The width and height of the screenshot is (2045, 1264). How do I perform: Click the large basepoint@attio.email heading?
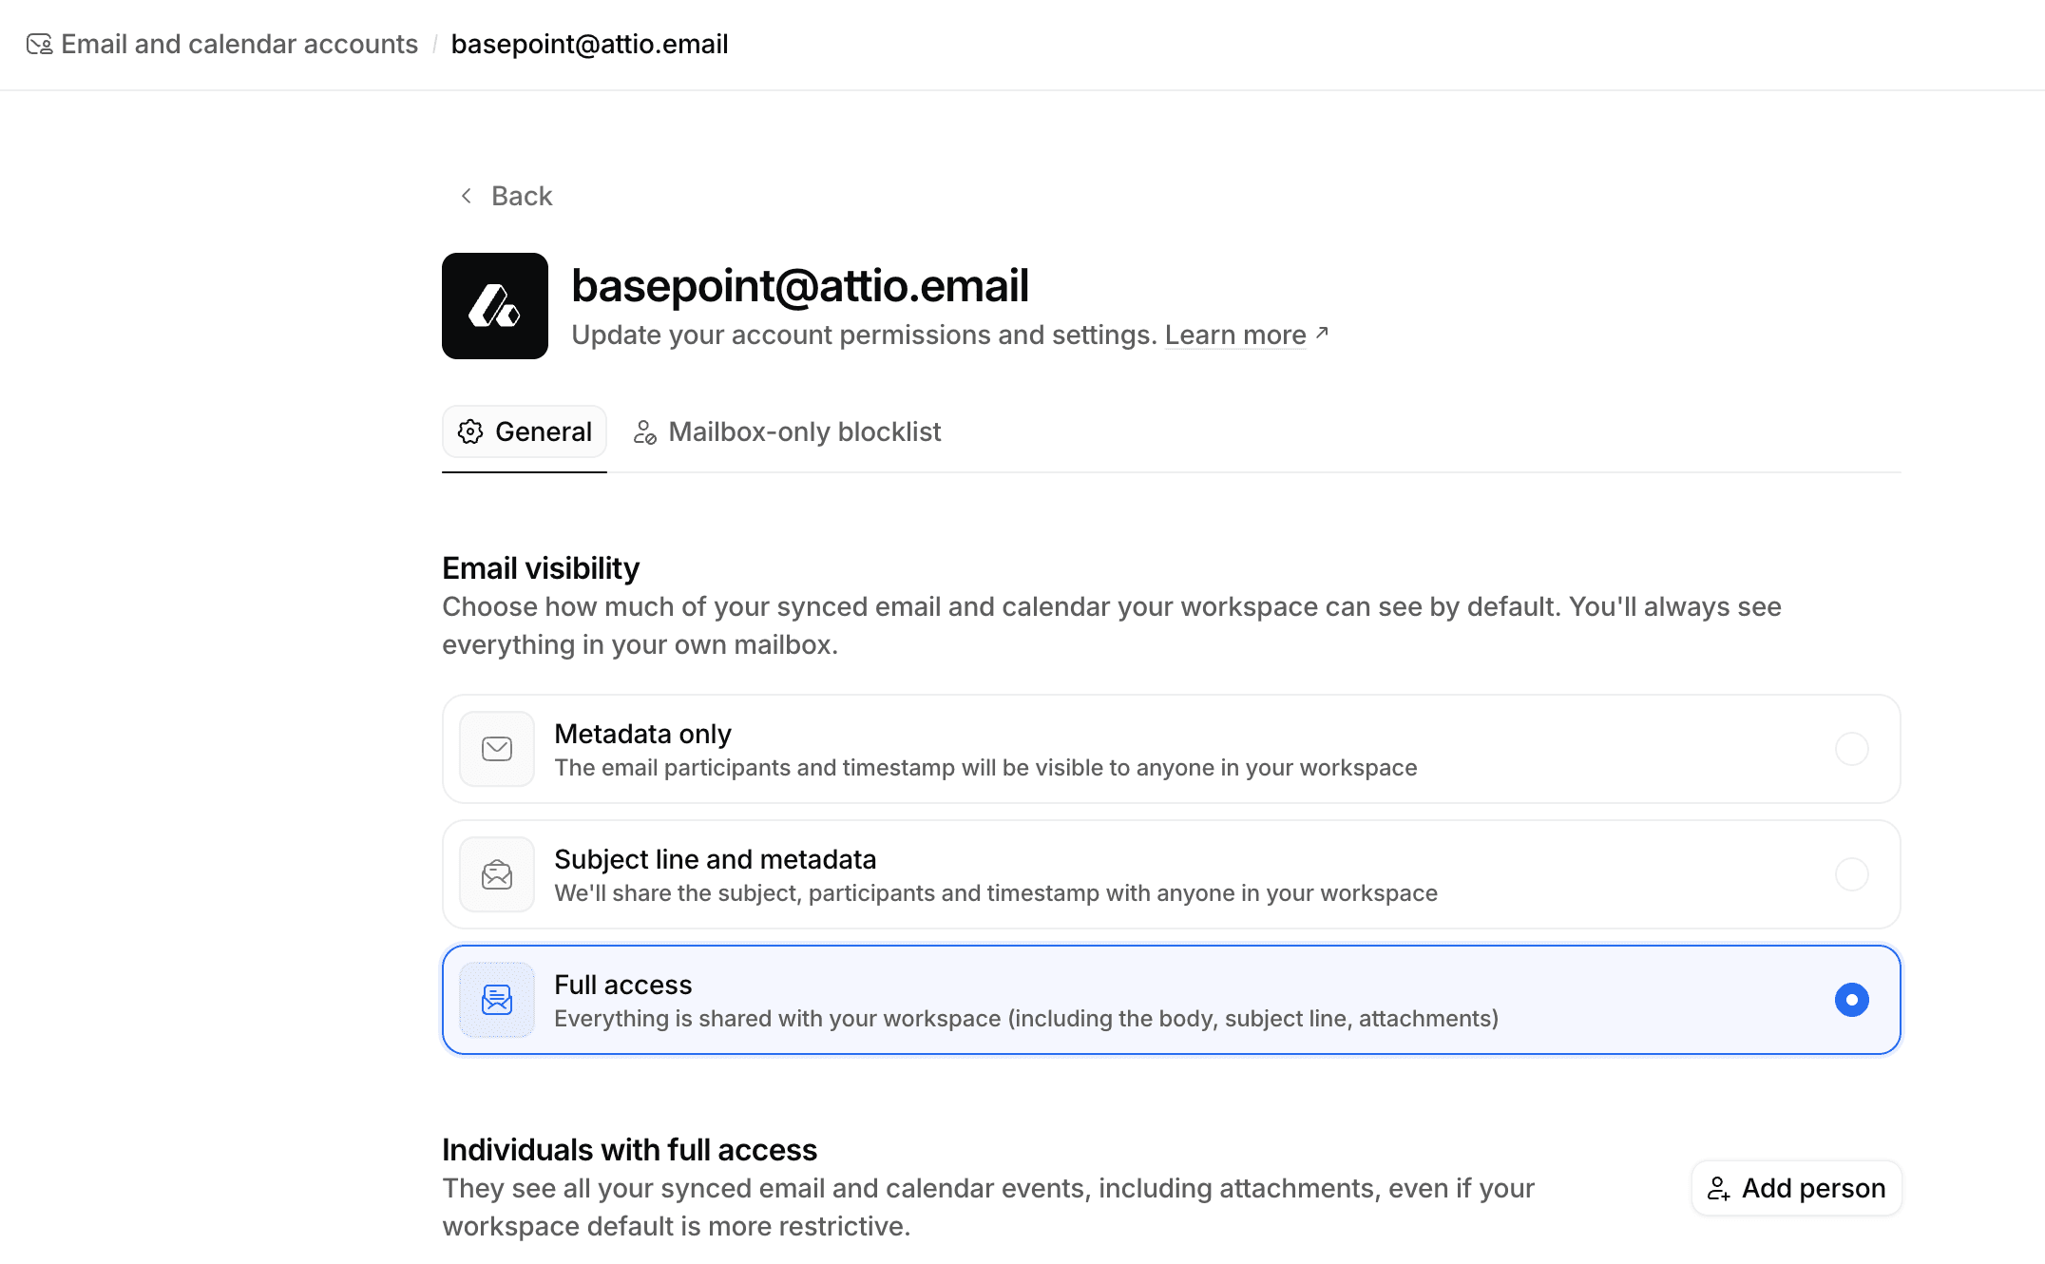[x=800, y=286]
